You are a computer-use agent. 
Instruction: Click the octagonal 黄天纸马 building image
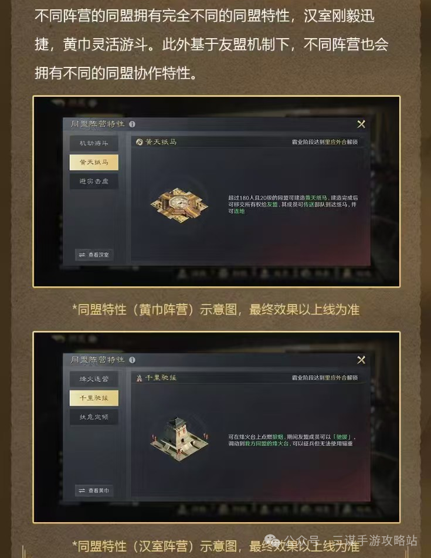pos(179,205)
